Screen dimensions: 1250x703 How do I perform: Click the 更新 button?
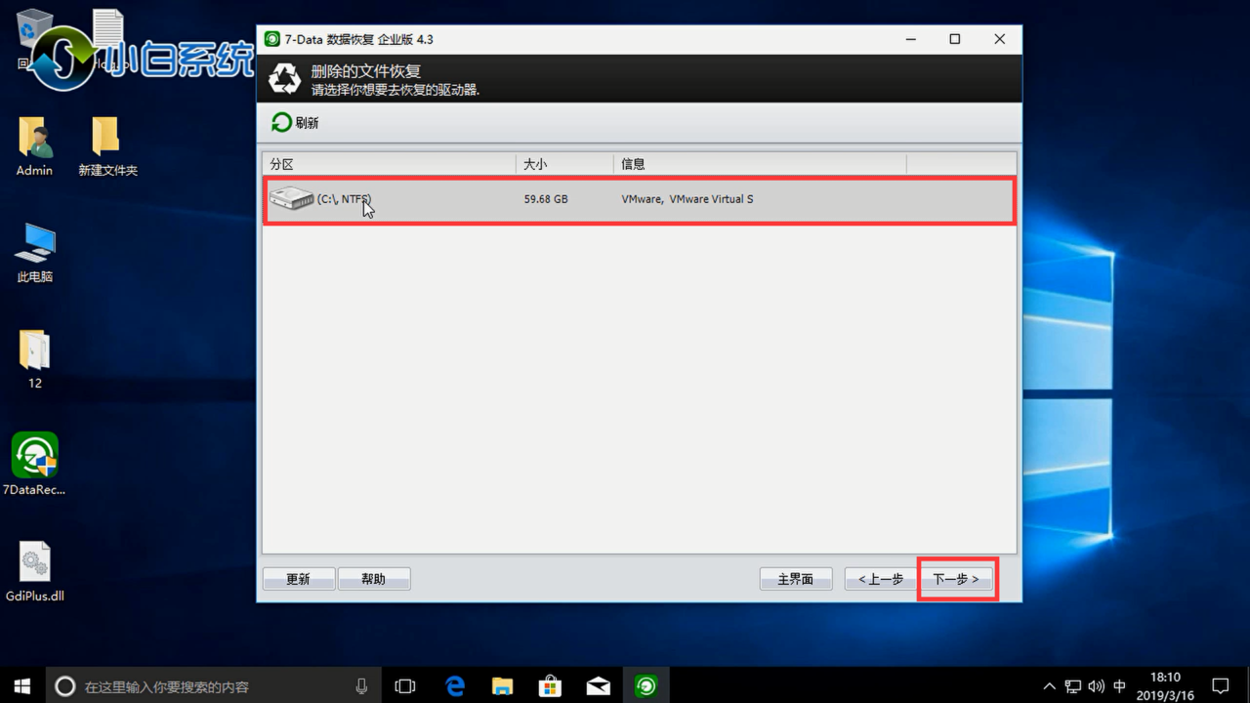[x=299, y=579]
